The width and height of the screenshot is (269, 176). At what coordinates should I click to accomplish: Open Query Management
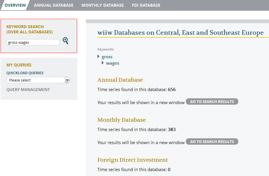coord(28,90)
